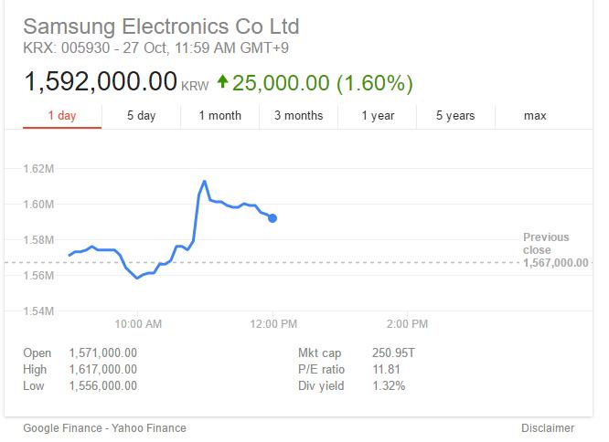
Task: Click the 10:00 AM axis label
Action: pyautogui.click(x=139, y=323)
